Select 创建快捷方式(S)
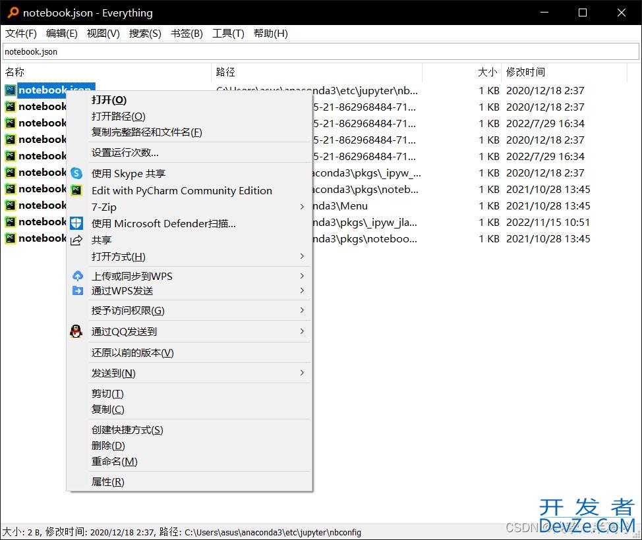This screenshot has width=642, height=540. [127, 430]
